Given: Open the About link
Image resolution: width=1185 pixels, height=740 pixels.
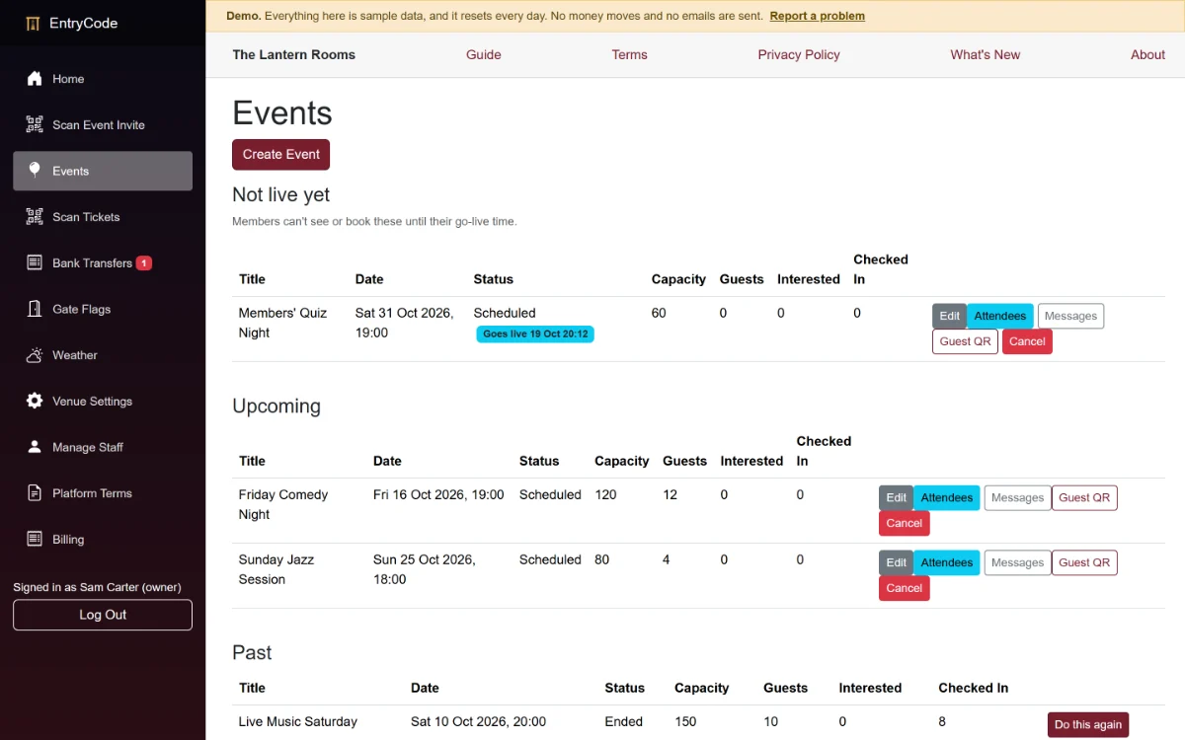Looking at the screenshot, I should point(1147,55).
